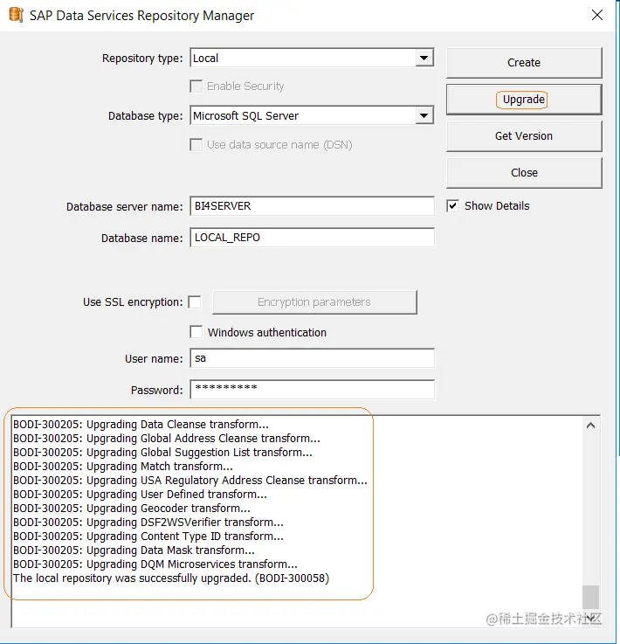Select the 'Upgrading Global Address Cleanse' log line
This screenshot has width=620, height=644.
pos(167,439)
